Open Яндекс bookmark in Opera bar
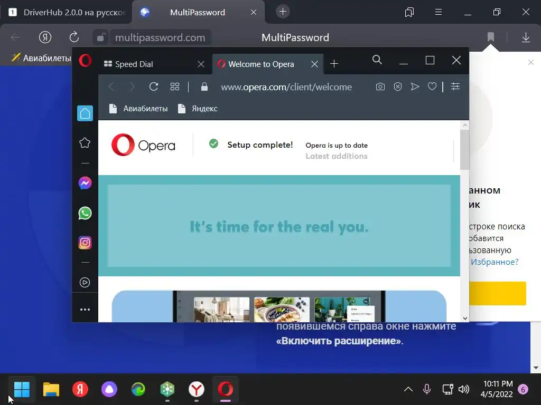This screenshot has width=541, height=405. tap(198, 109)
